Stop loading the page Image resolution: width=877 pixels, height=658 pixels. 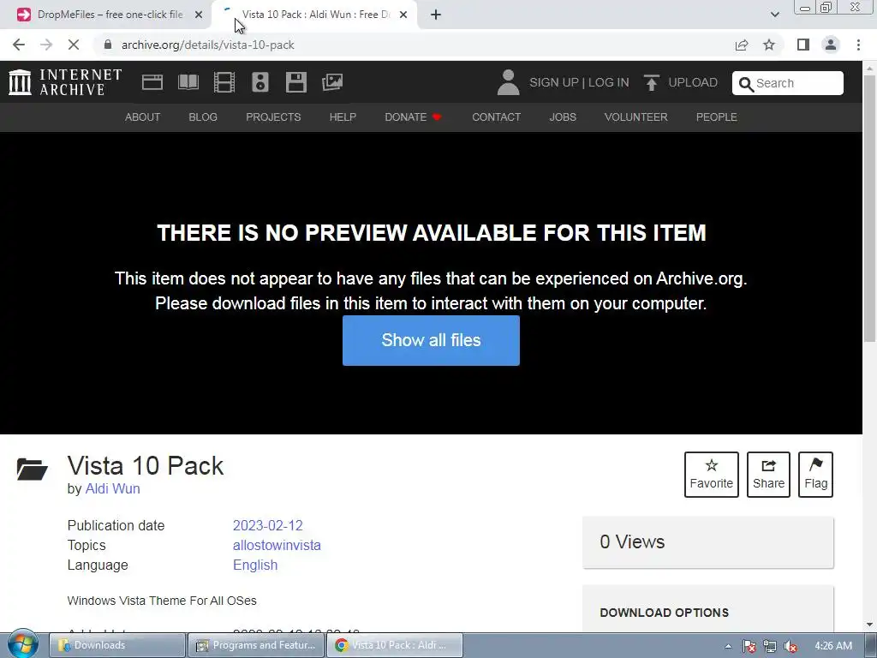[x=74, y=45]
